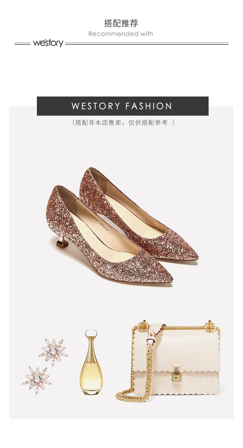Open the front glitter pump image
243x448 pixels.
[109, 237]
